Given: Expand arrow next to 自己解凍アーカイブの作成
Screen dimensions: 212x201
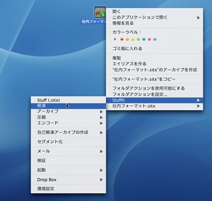Looking at the screenshot, I should [101, 133].
